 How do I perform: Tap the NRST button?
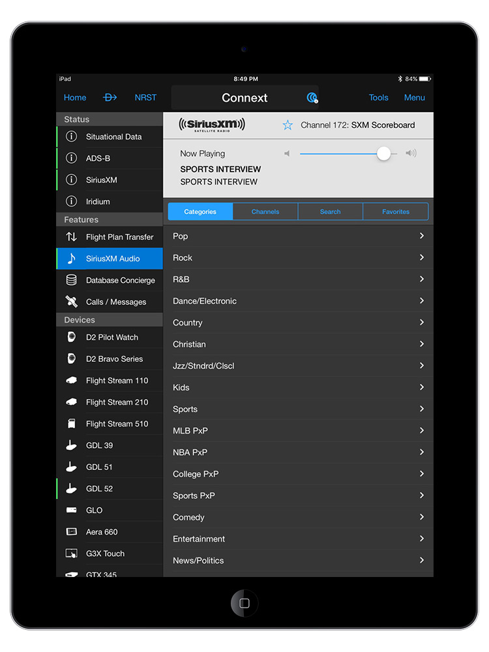pos(145,97)
